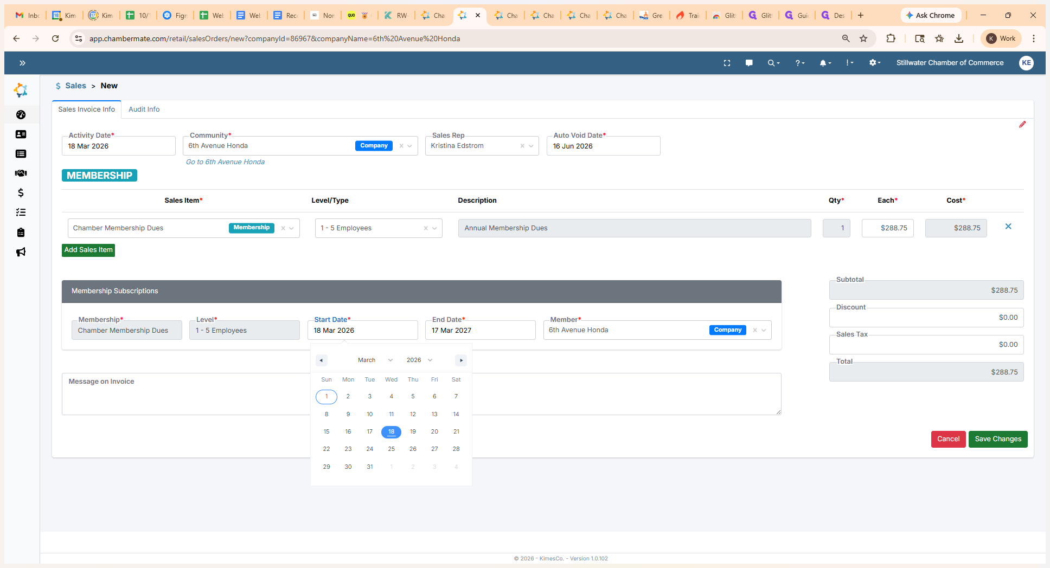Open the settings gear menu in header
1050x568 pixels.
coord(874,63)
